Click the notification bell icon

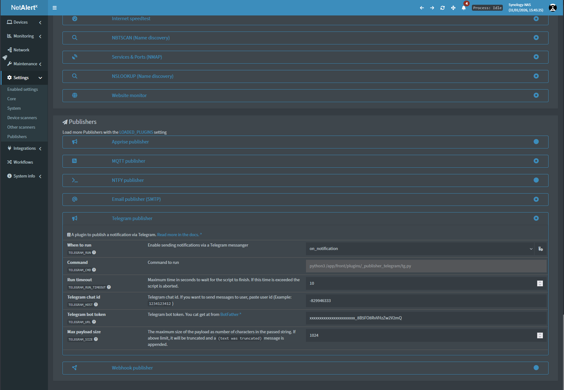[x=463, y=8]
